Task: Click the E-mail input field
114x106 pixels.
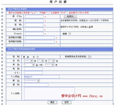Action: coord(34,34)
